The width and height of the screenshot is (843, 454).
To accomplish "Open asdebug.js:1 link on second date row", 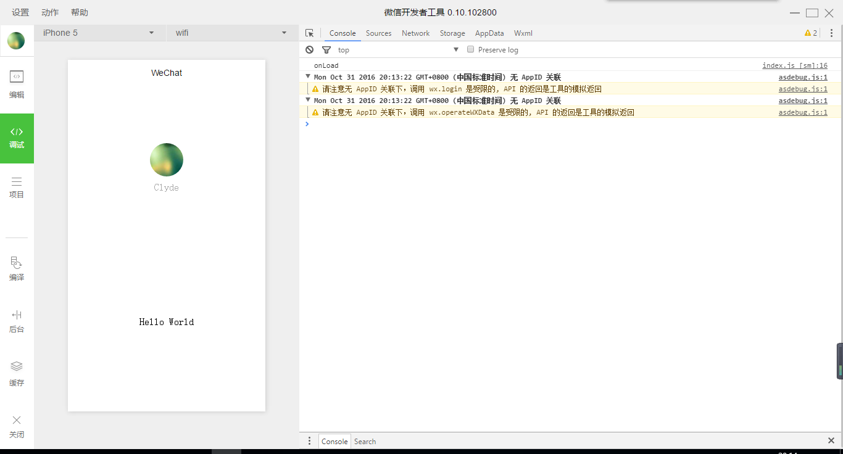I will tap(803, 101).
